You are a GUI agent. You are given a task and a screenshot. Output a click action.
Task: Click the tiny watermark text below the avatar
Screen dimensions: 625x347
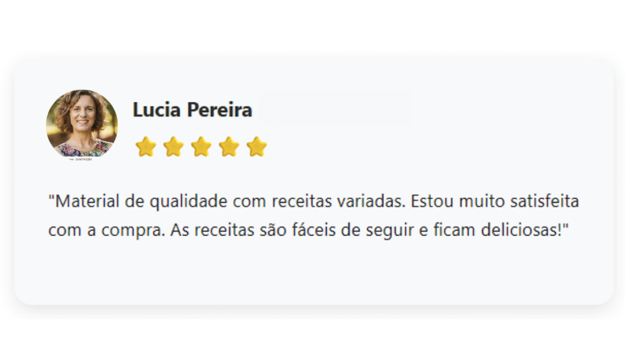pyautogui.click(x=82, y=160)
